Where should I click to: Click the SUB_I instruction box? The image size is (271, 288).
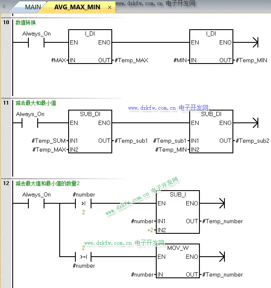click(177, 212)
